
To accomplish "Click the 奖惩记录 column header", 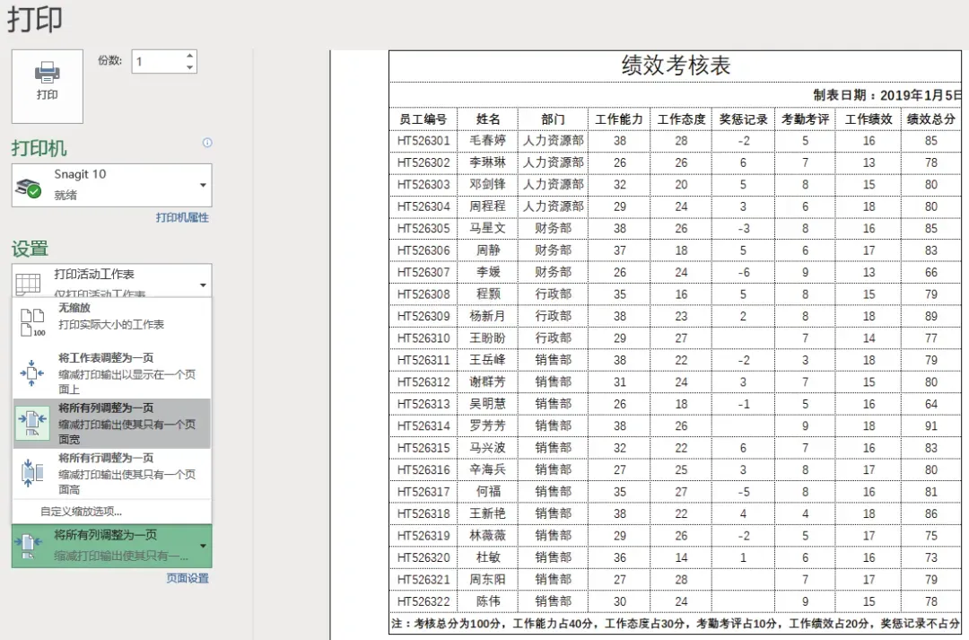I will click(744, 118).
